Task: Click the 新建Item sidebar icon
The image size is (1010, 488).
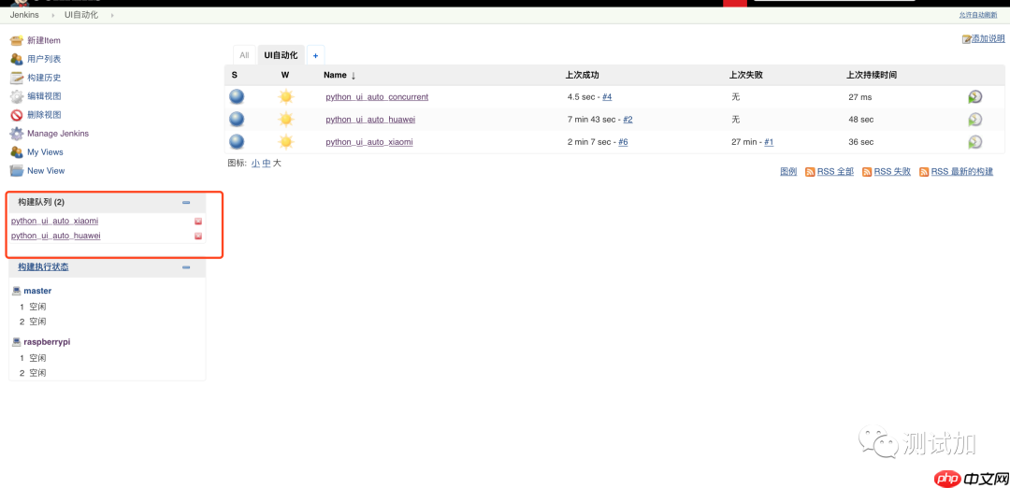Action: tap(16, 40)
